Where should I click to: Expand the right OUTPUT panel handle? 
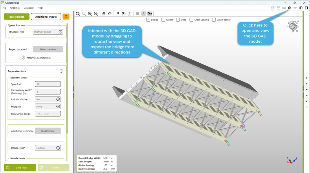[303, 92]
